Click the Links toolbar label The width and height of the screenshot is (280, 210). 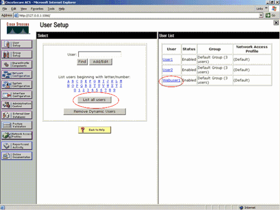click(x=260, y=9)
